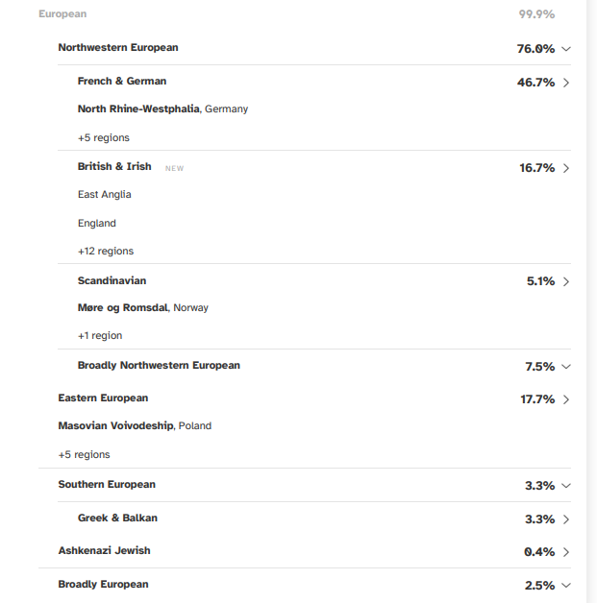Click Masovian Voivodeship, Poland region
Image resolution: width=597 pixels, height=603 pixels.
(x=135, y=425)
